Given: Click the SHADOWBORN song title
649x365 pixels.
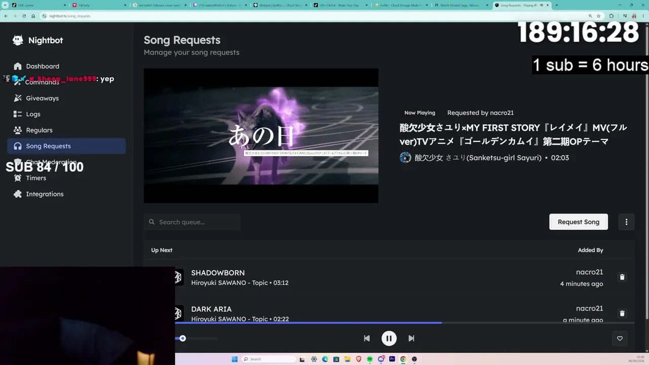Looking at the screenshot, I should point(218,273).
